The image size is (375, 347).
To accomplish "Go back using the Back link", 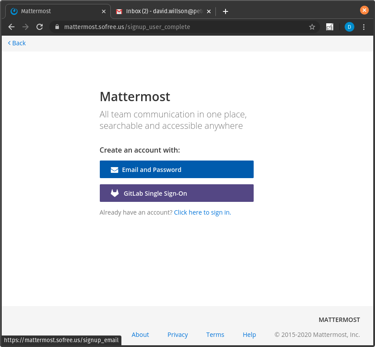I will (17, 43).
